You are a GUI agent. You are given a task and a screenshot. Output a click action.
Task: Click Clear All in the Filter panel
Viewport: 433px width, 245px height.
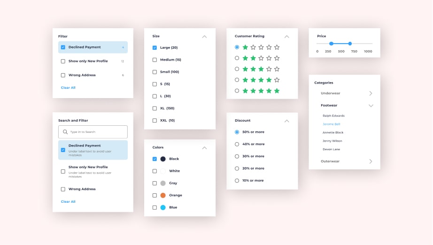click(68, 87)
